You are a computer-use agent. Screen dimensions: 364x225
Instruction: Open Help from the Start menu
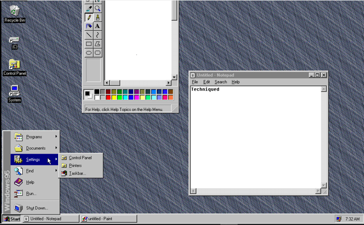(x=35, y=183)
